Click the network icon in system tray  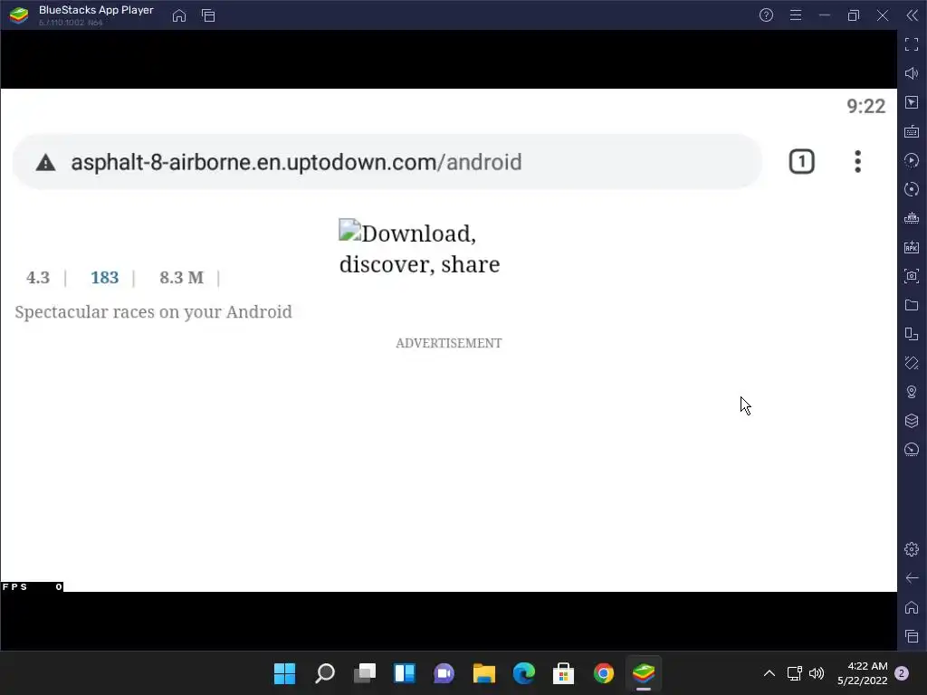[x=795, y=673]
